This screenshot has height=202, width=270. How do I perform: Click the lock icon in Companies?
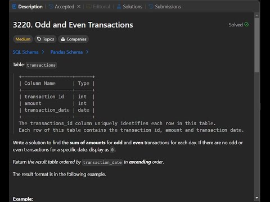click(x=63, y=39)
